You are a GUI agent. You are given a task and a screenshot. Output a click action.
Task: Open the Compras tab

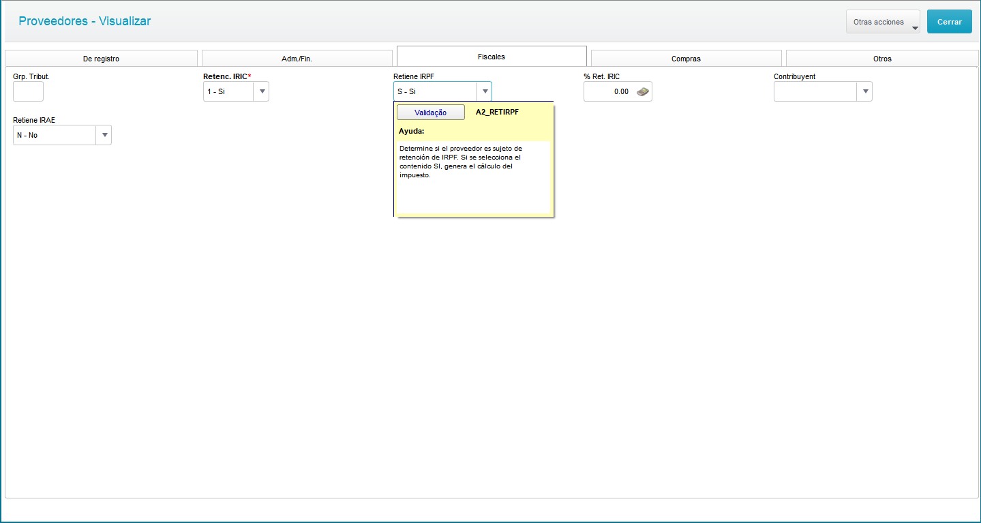686,59
